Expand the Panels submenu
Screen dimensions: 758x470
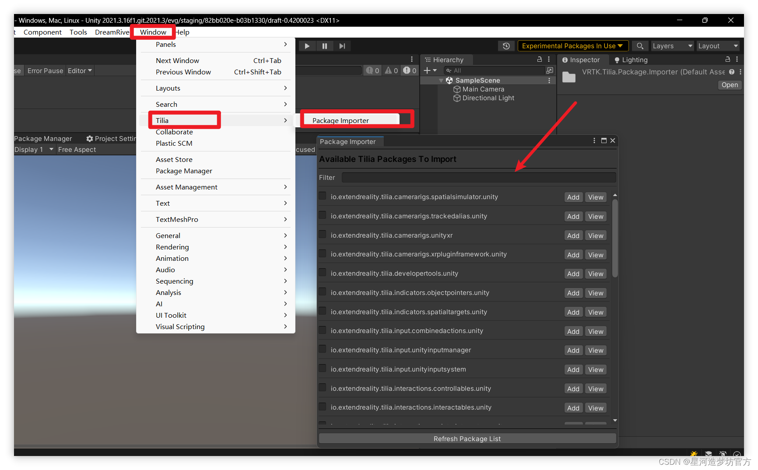click(216, 45)
